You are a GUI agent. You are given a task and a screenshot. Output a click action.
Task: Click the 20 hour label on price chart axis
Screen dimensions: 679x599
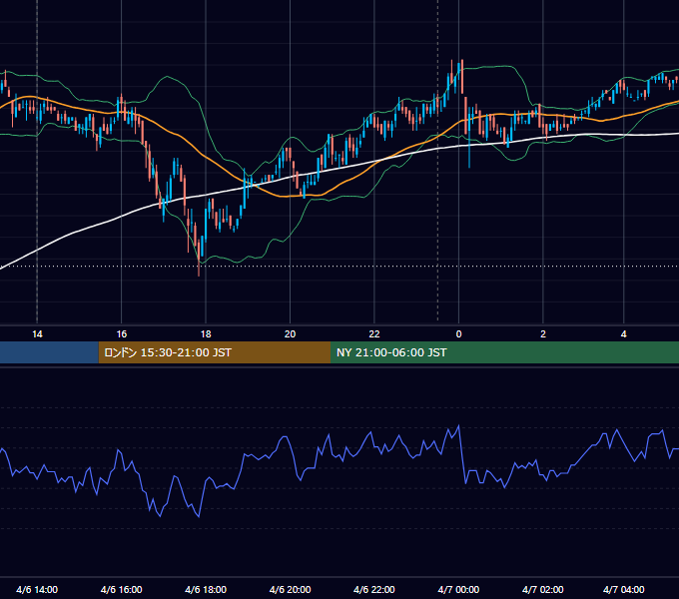click(290, 334)
